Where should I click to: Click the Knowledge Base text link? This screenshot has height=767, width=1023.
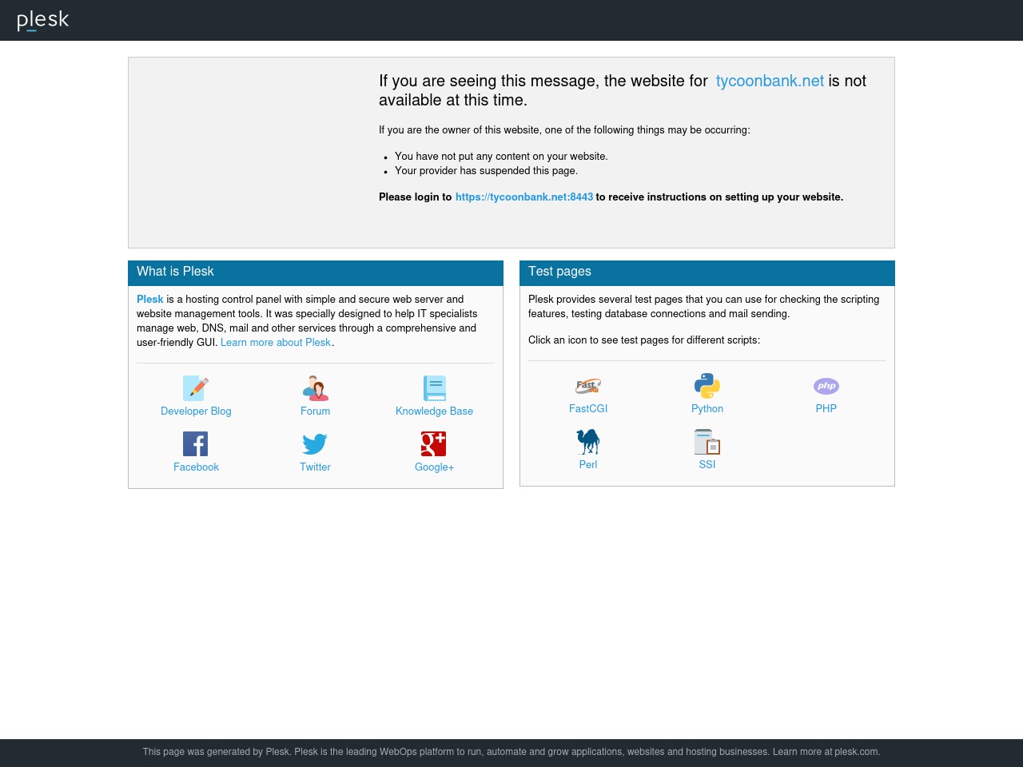pyautogui.click(x=435, y=411)
